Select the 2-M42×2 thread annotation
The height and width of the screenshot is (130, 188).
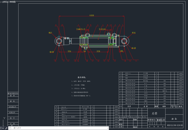81,29
